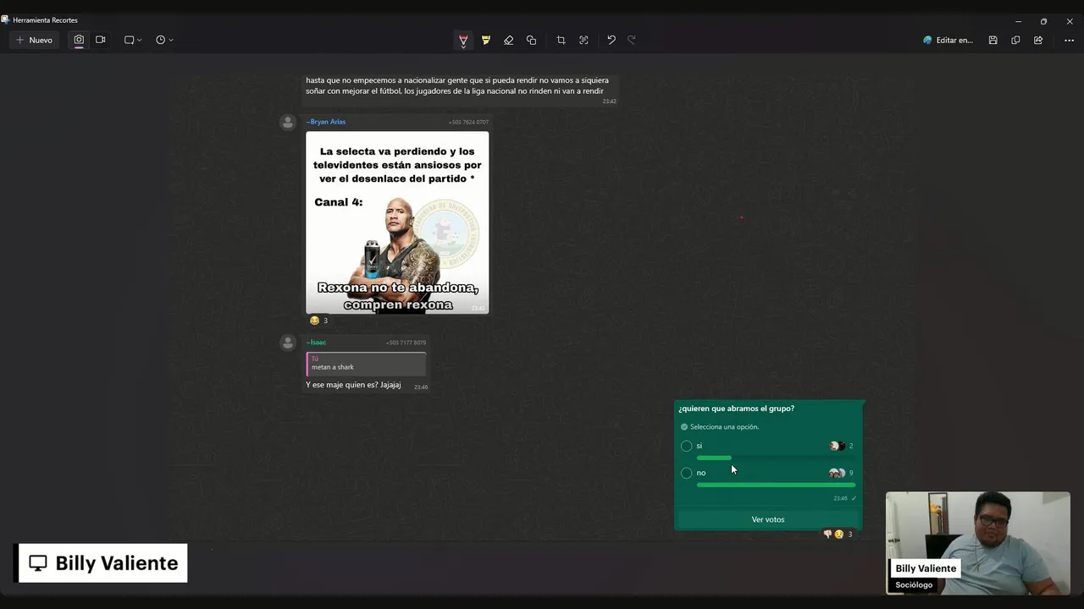Redo the undone edit

(632, 40)
